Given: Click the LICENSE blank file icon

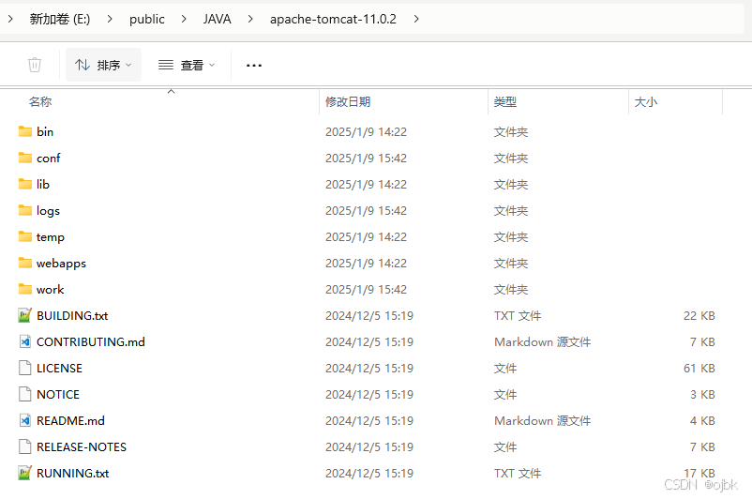Looking at the screenshot, I should (x=25, y=368).
